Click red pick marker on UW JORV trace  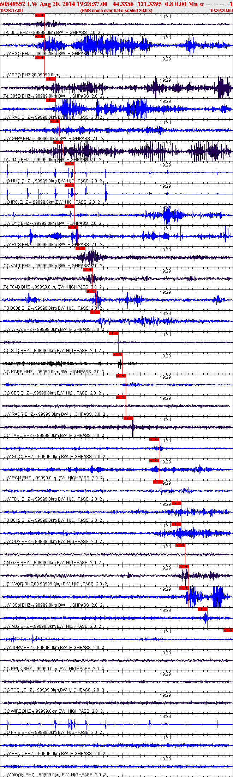(228, 630)
